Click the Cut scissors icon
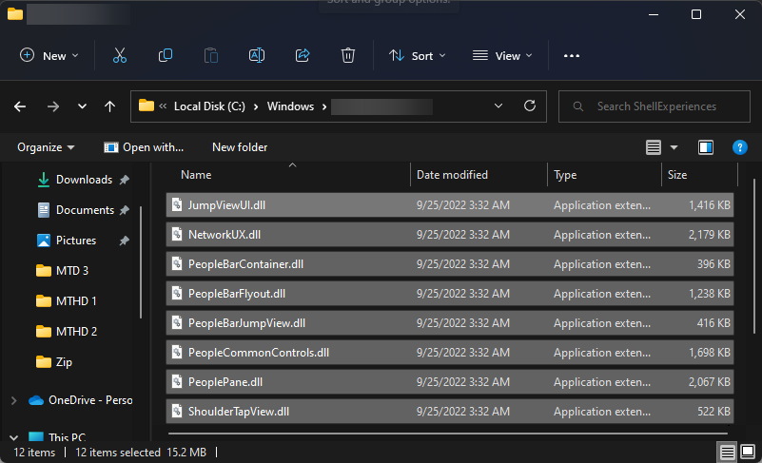Screen dimensions: 762x463 click(x=119, y=55)
